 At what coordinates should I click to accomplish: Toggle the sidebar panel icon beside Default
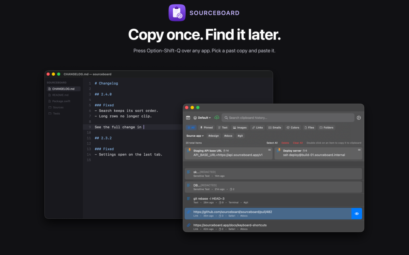point(188,118)
